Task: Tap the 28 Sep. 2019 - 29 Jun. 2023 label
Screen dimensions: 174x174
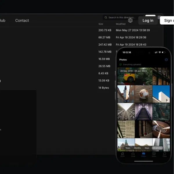Action: 133,71
